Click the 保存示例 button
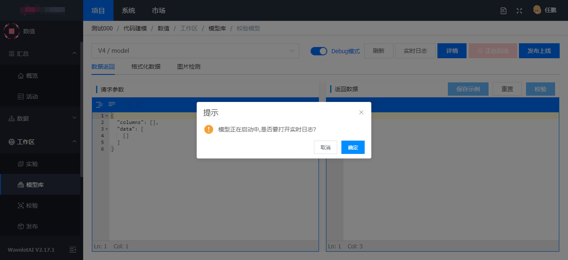The width and height of the screenshot is (568, 260). (x=468, y=89)
